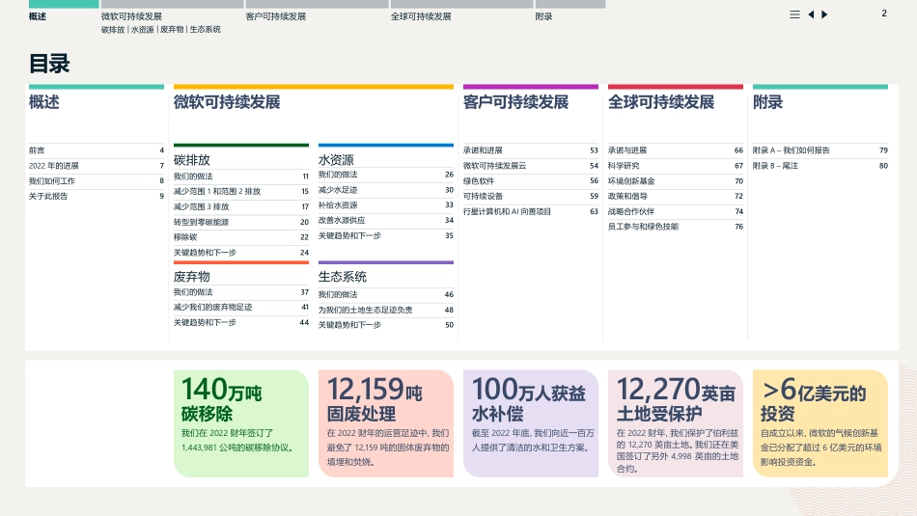The height and width of the screenshot is (516, 917).
Task: Open 减少我们的废弃物足迹 entry
Action: coord(241,307)
